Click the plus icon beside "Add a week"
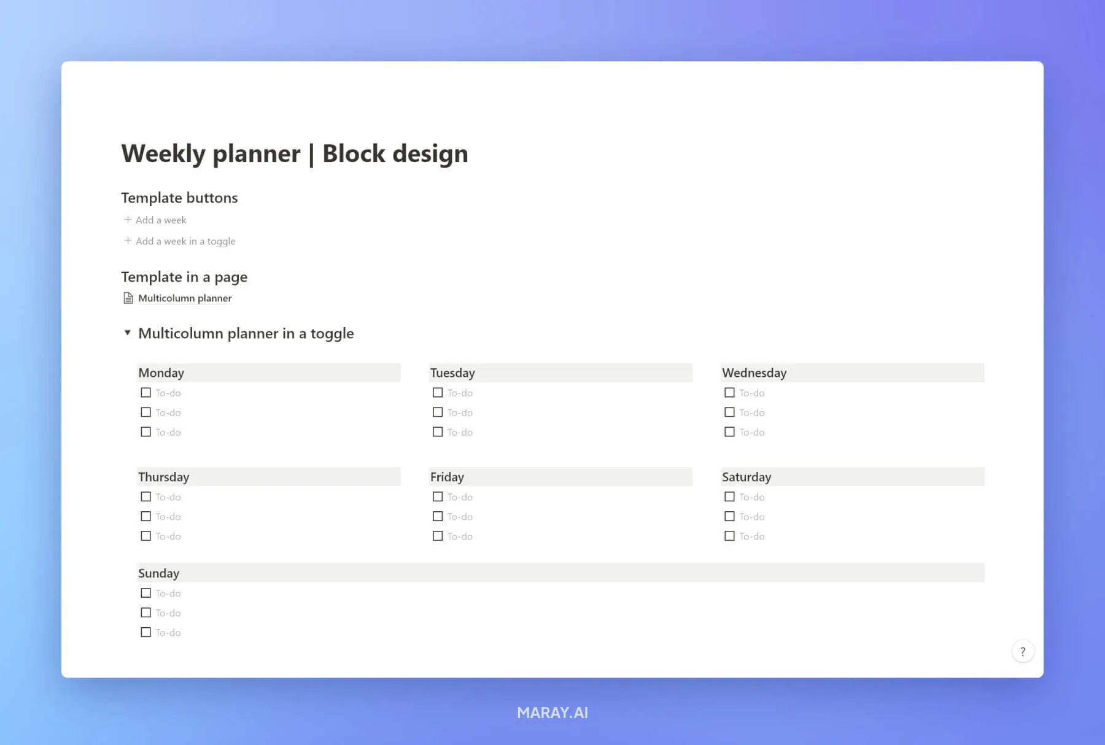Image resolution: width=1105 pixels, height=745 pixels. tap(128, 220)
